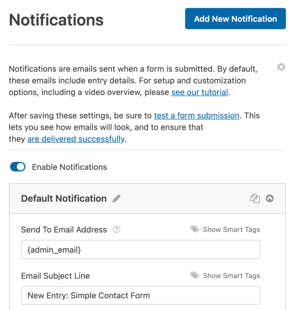
Task: Click the are delivered successfully link
Action: (x=76, y=139)
